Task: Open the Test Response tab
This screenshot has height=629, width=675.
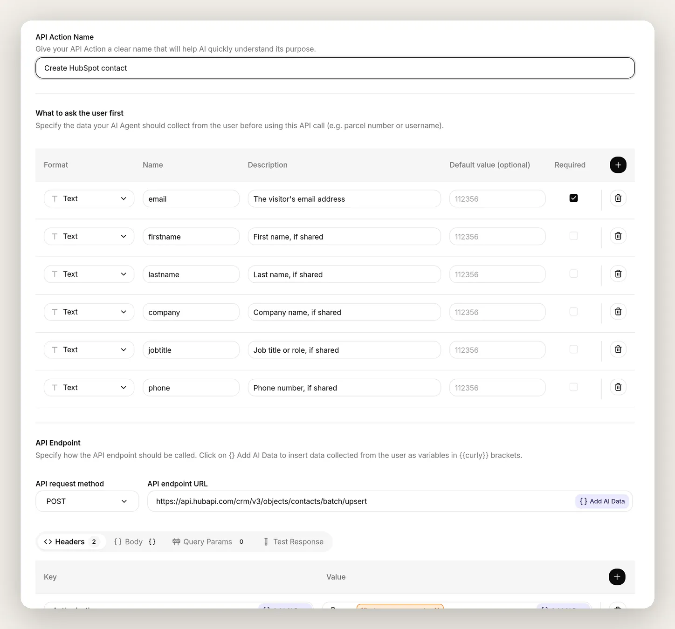Action: (294, 542)
